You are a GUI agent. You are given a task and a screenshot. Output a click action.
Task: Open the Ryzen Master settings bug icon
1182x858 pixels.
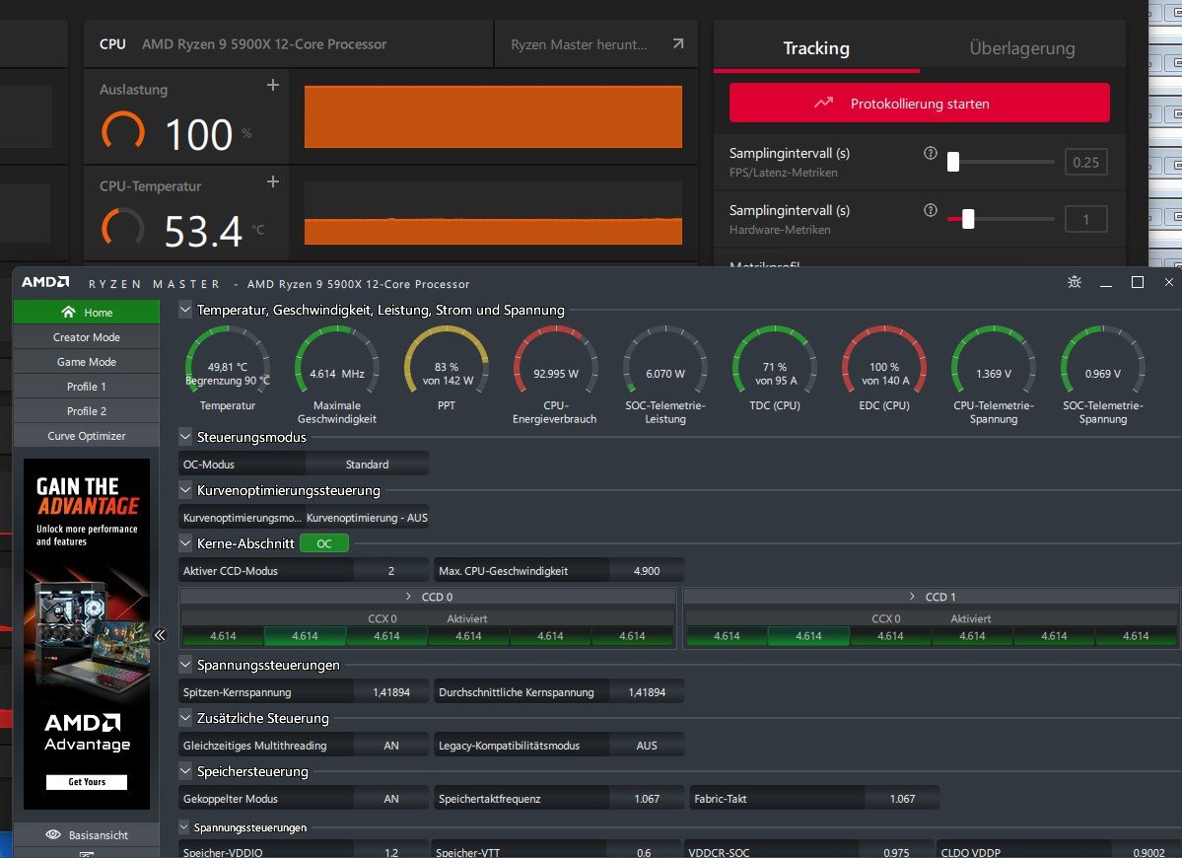click(1075, 282)
